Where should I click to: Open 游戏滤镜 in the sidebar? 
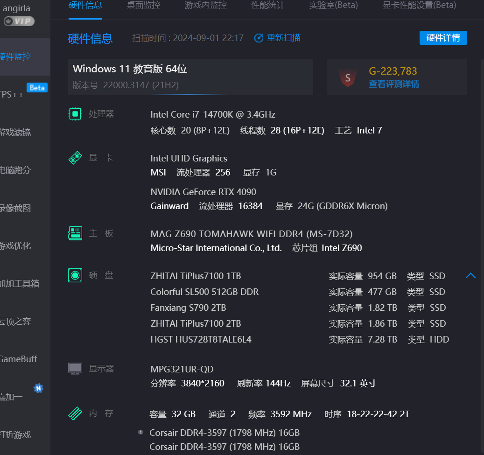tap(15, 133)
